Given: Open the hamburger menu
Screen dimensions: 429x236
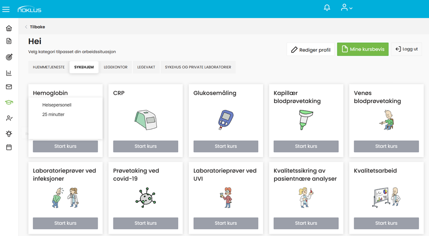Looking at the screenshot, I should (x=6, y=9).
